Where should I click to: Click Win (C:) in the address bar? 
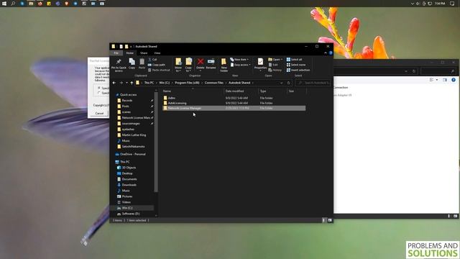click(x=165, y=83)
